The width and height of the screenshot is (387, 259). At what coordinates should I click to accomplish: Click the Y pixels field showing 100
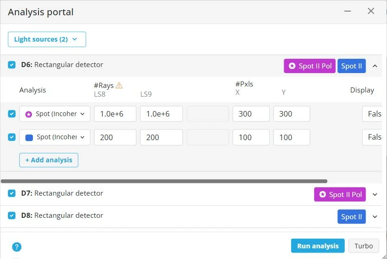point(292,137)
